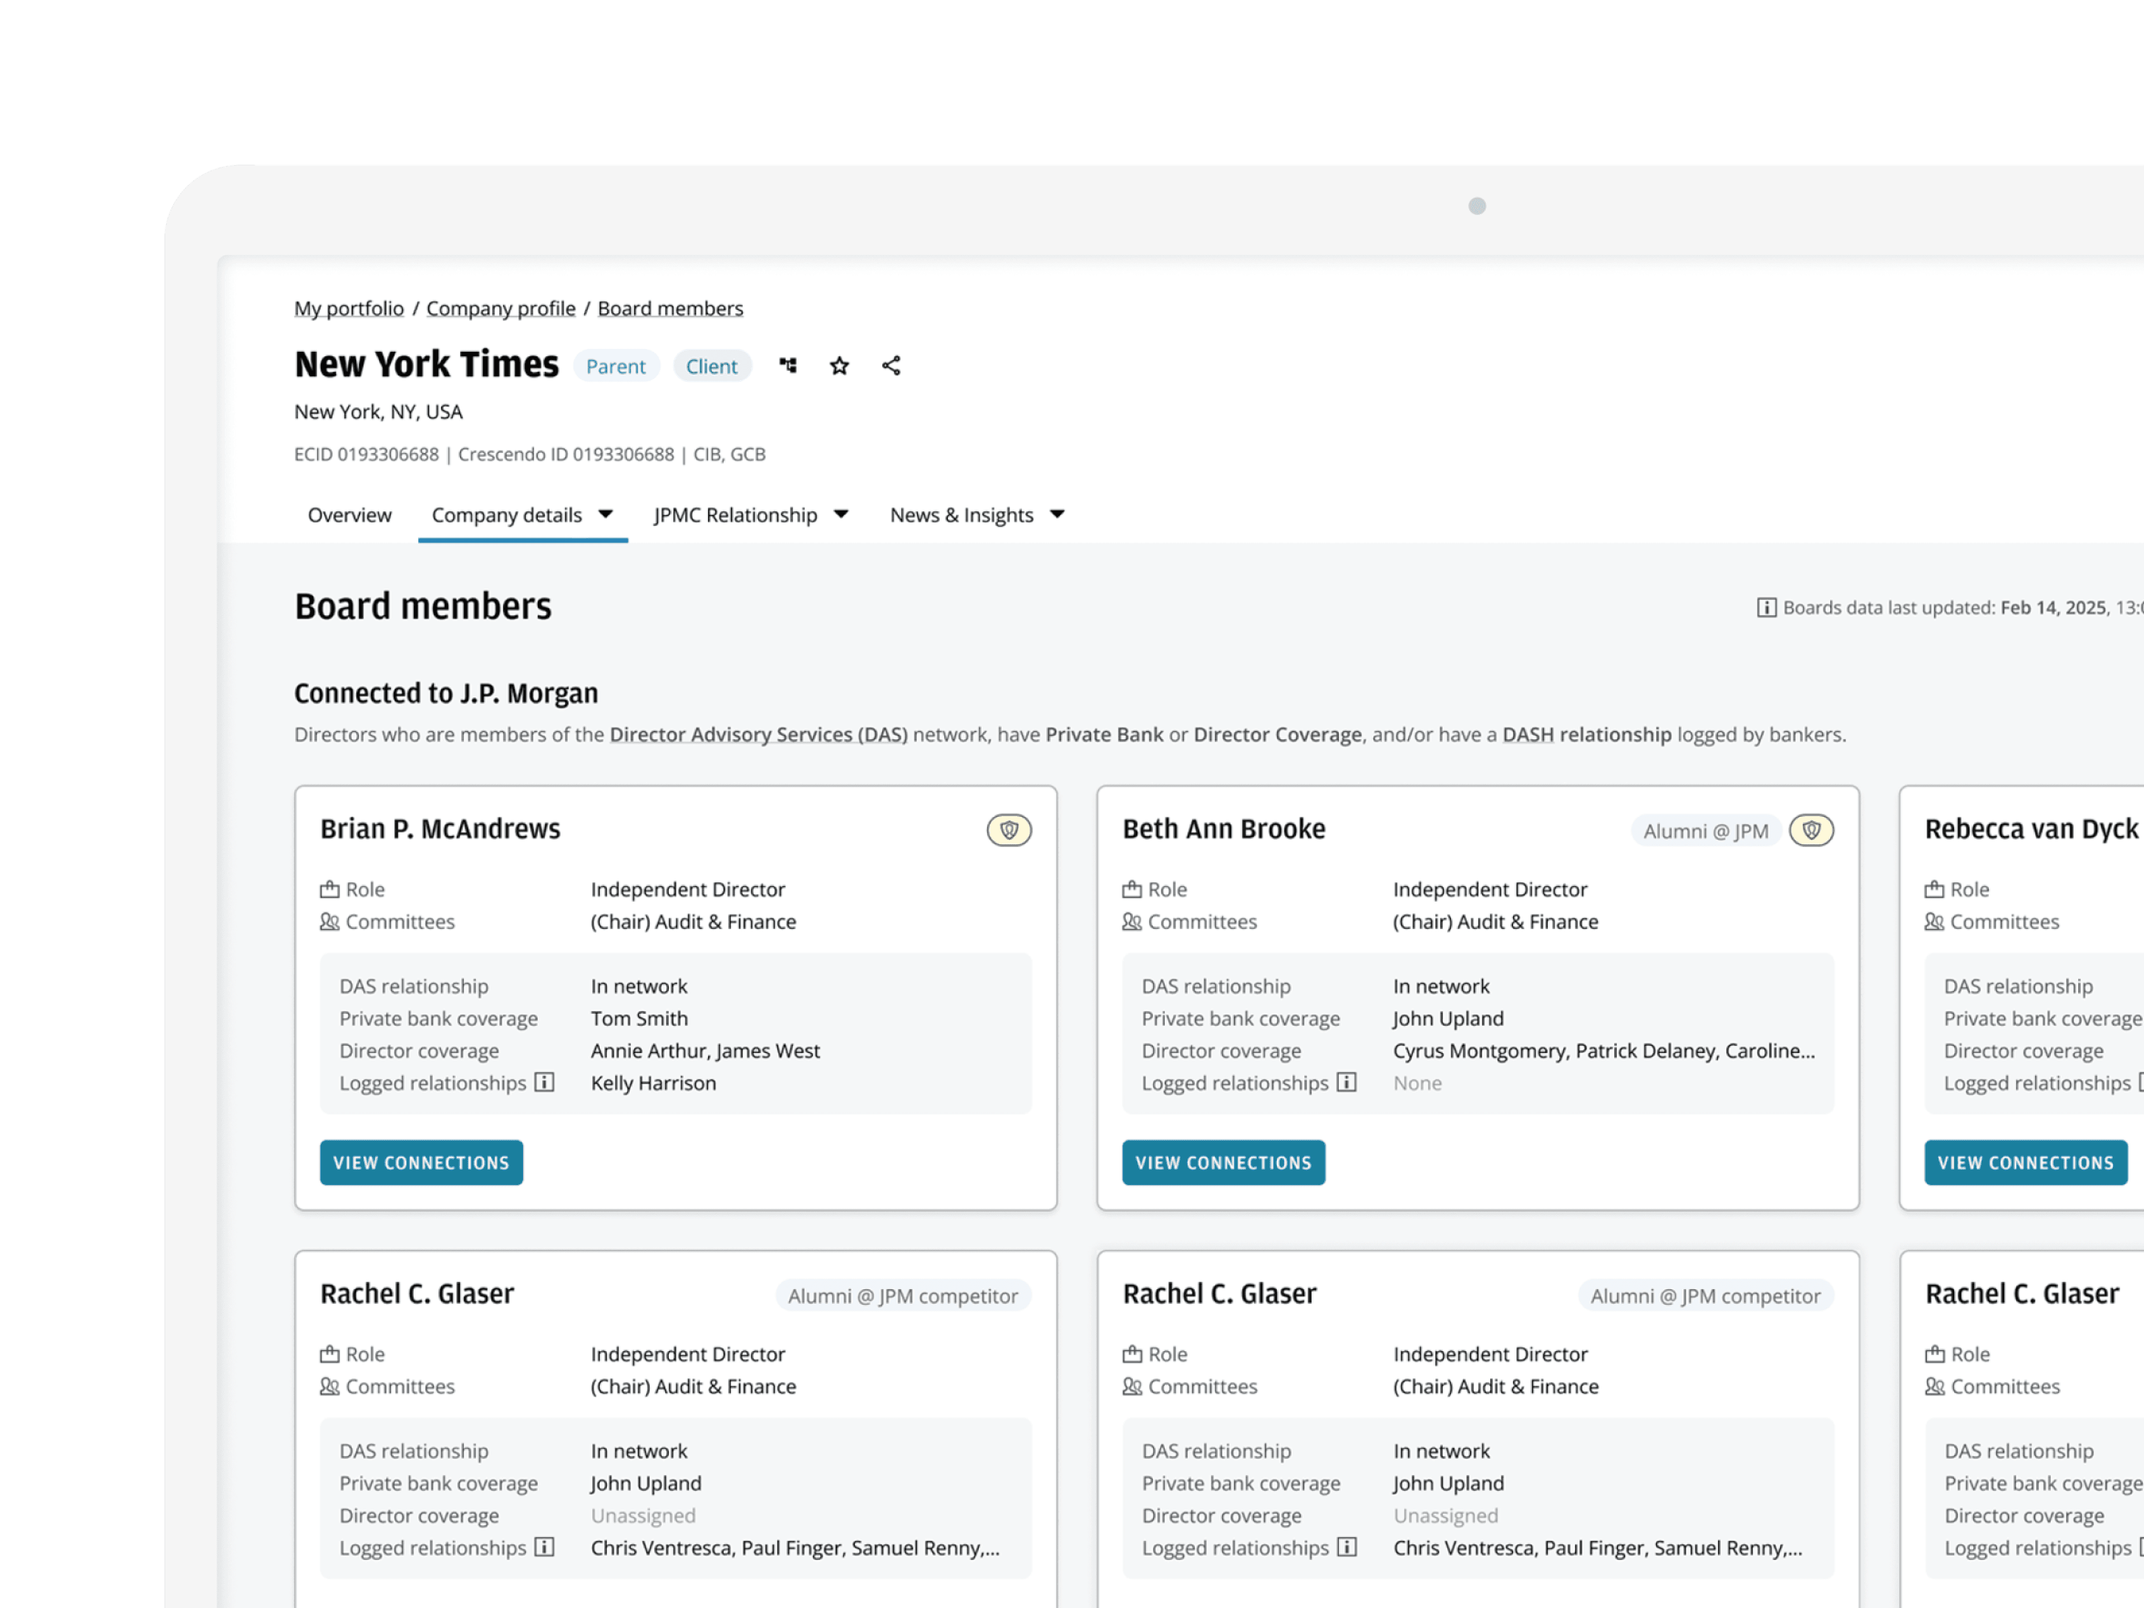
Task: Click Cyrus Montgomery, Patrick Delaney coverage text
Action: click(x=1604, y=1051)
